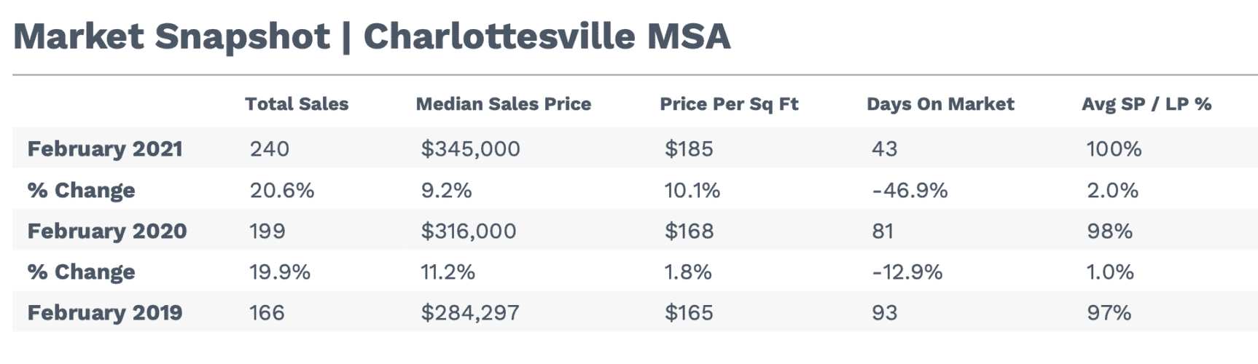The width and height of the screenshot is (1258, 364).
Task: Select the Avg SP / LP % header
Action: (1146, 104)
